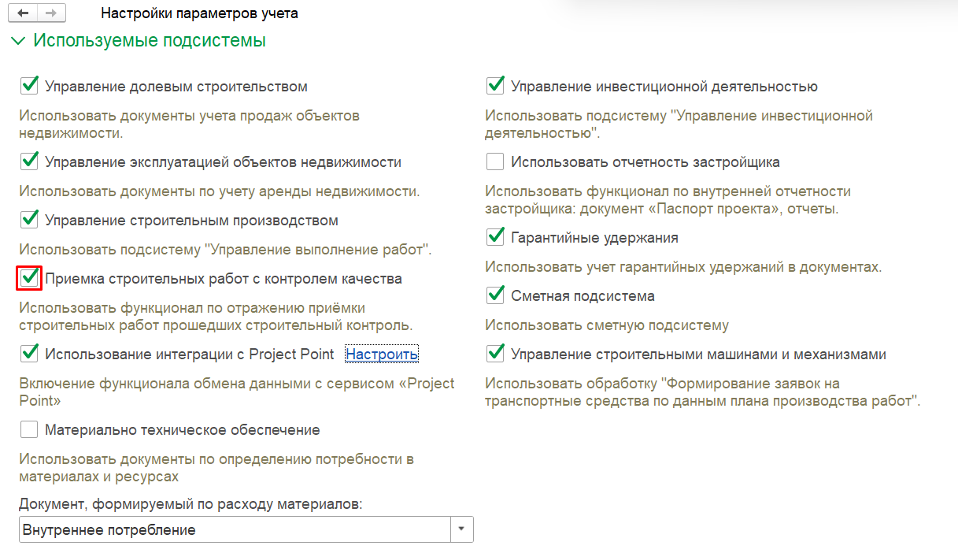The height and width of the screenshot is (553, 958).
Task: Collapse the Используемые подсистемы section
Action: click(x=18, y=41)
